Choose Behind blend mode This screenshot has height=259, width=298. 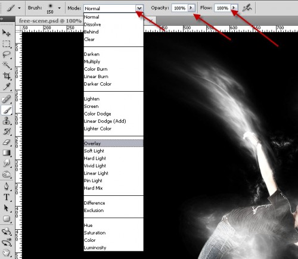click(x=113, y=32)
